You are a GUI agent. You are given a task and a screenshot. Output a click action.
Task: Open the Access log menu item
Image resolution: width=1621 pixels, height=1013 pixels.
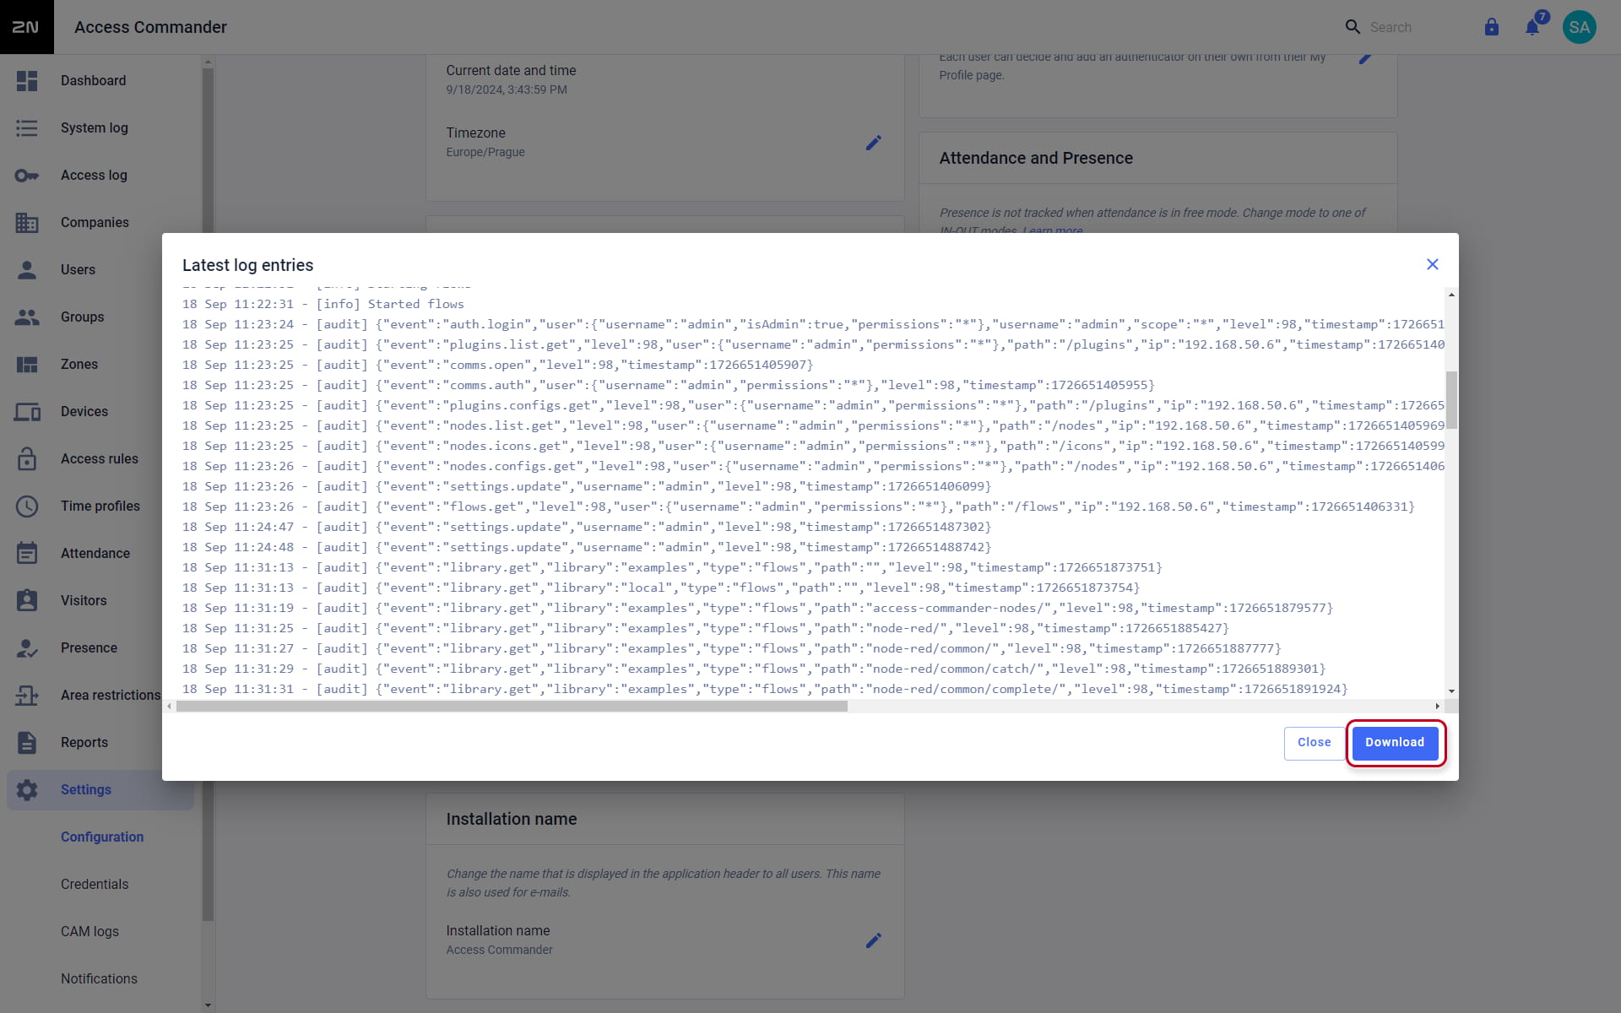(101, 176)
